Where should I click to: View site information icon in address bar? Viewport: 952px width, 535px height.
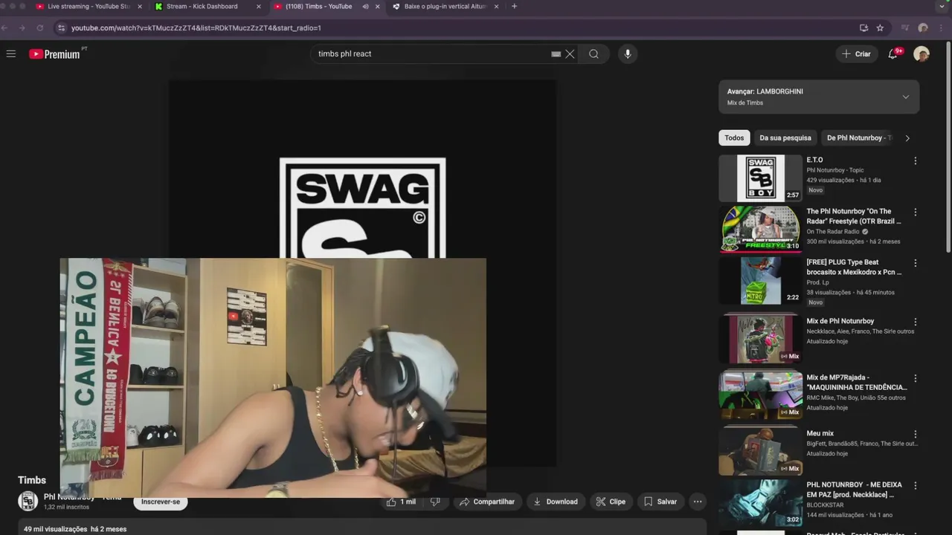coord(61,27)
